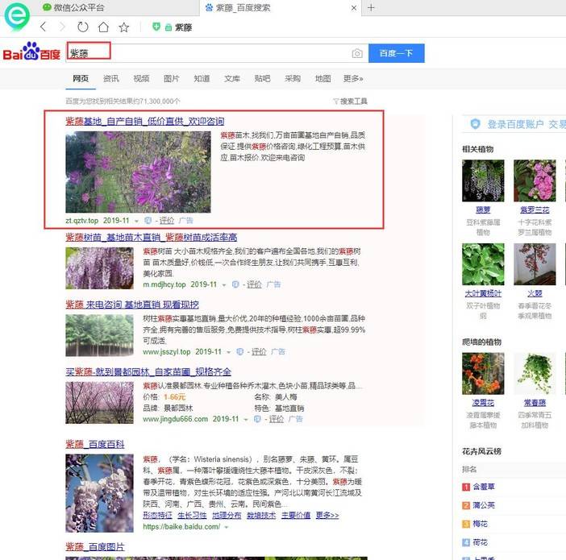Viewport: 566px width, 560px height.
Task: Switch to the 图片 search tab
Action: (171, 79)
